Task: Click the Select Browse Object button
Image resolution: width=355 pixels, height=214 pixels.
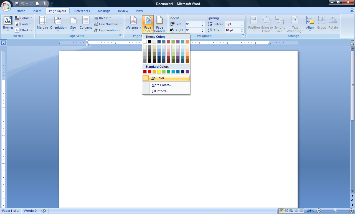Action: click(x=353, y=200)
